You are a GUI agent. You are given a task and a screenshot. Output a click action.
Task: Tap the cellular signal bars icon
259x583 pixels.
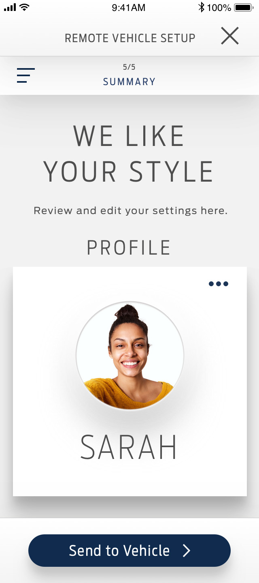9,7
